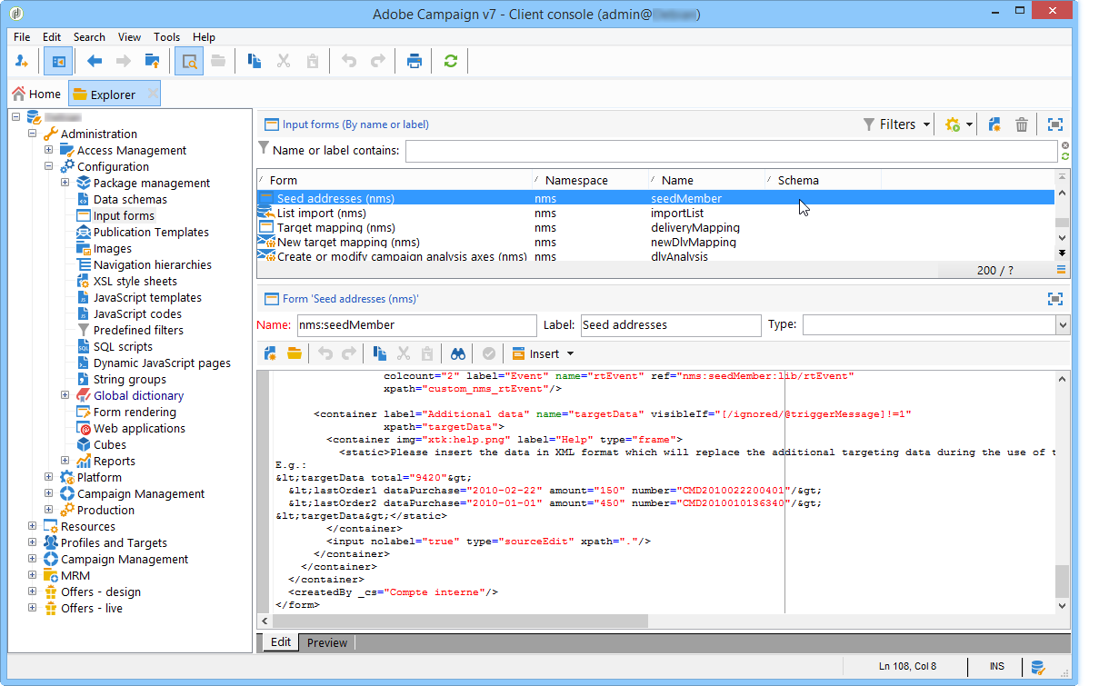Viewport: 1099px width, 686px height.
Task: Expand the Platform tree node
Action: (49, 477)
